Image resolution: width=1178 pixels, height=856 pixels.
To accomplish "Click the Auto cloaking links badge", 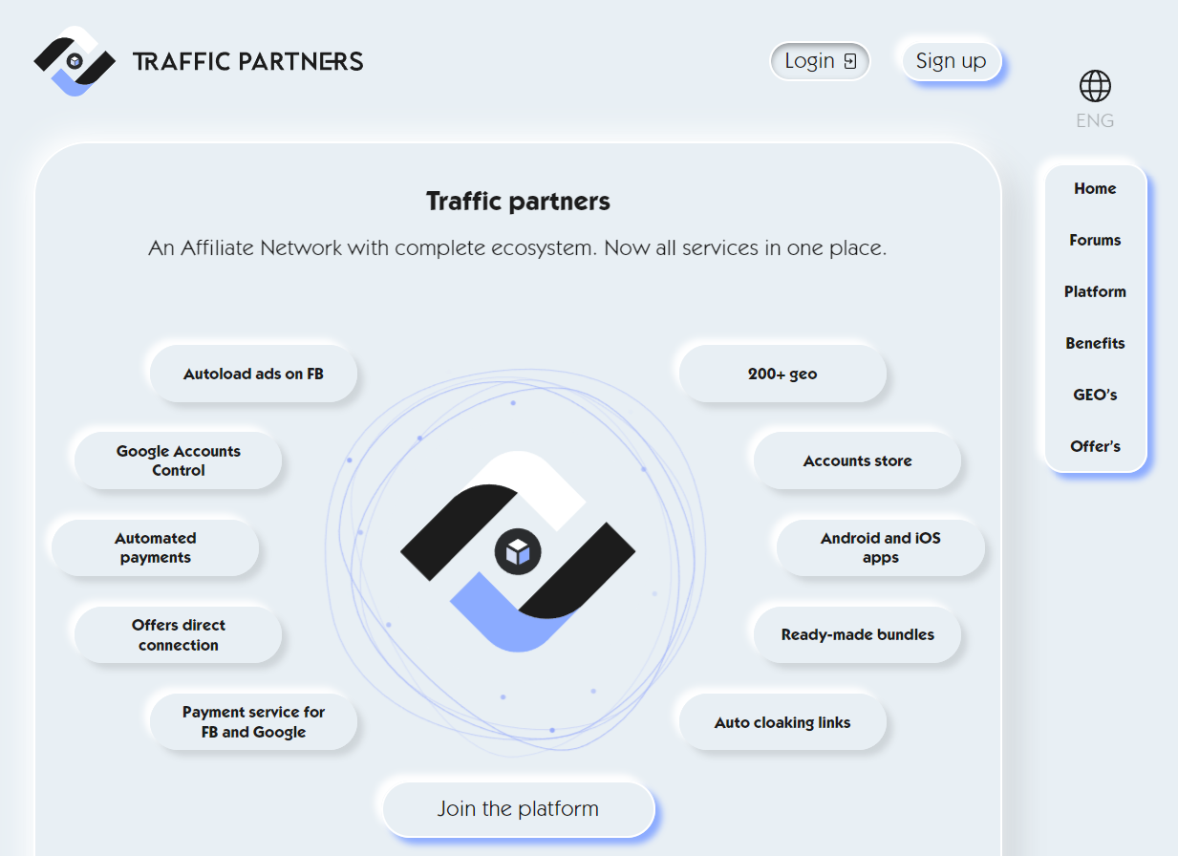I will 782,722.
